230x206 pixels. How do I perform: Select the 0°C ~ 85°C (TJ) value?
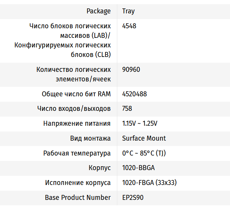click(144, 153)
